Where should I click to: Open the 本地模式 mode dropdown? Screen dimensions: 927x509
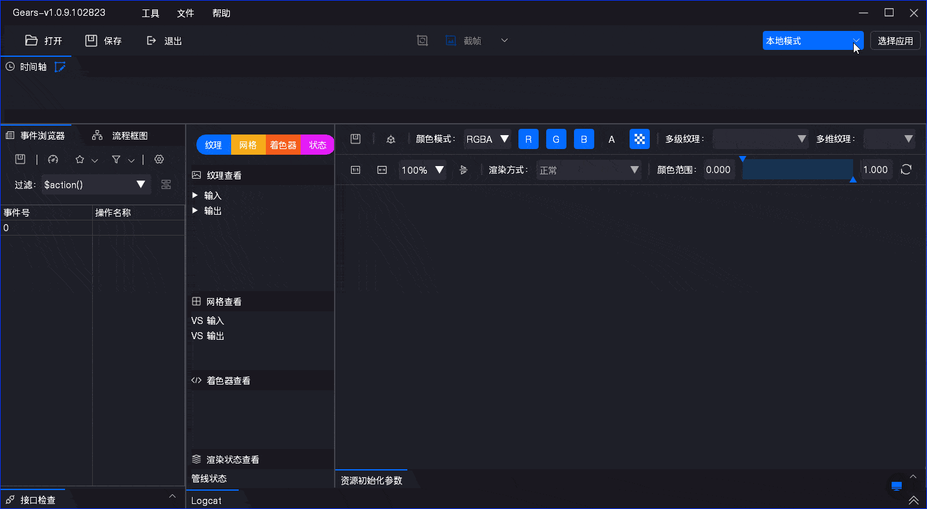point(813,40)
